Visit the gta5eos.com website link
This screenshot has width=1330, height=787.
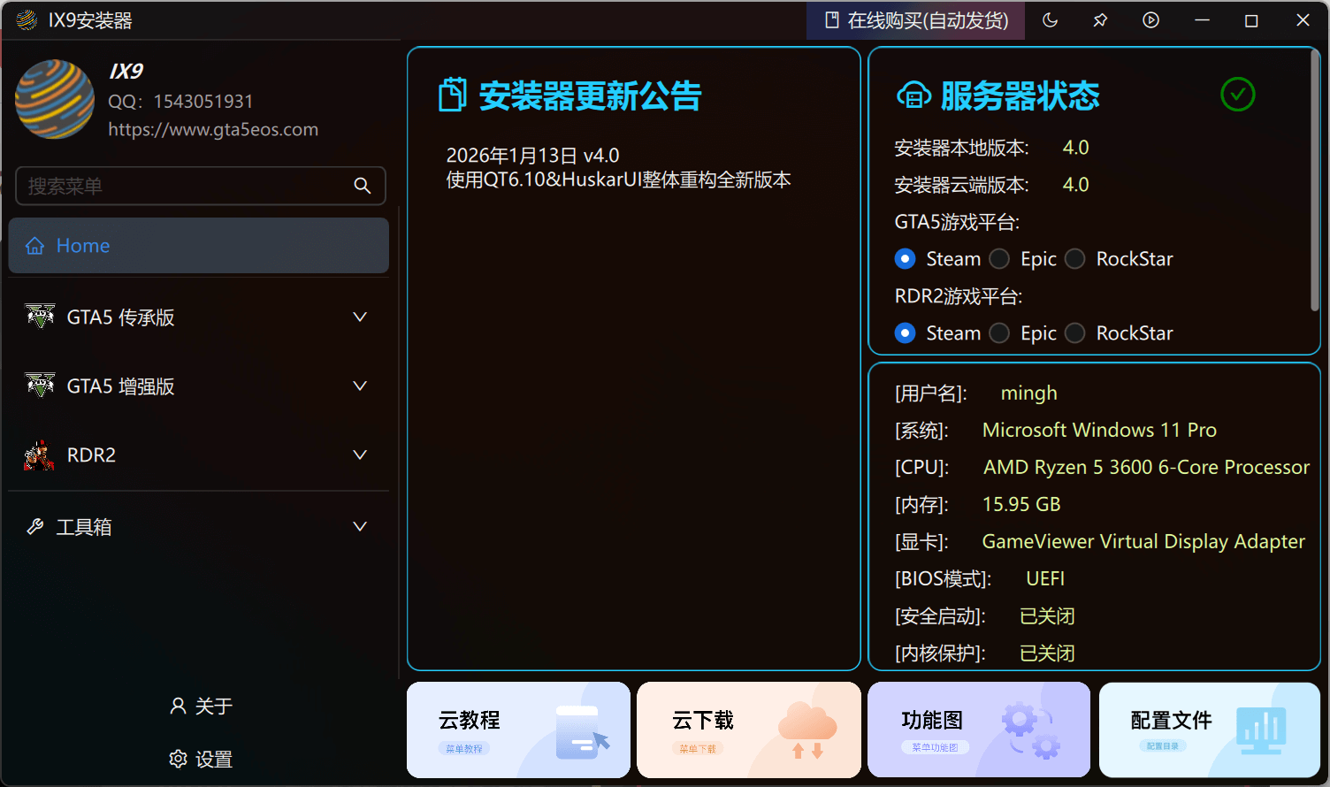pos(212,129)
